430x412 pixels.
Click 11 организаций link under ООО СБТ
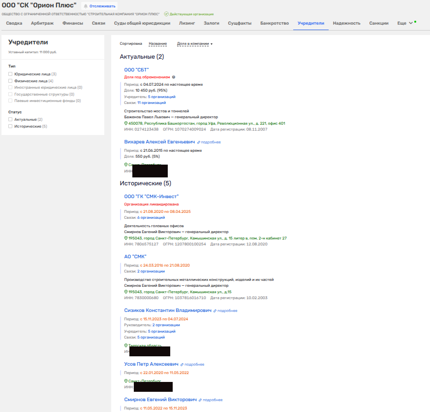151,103
